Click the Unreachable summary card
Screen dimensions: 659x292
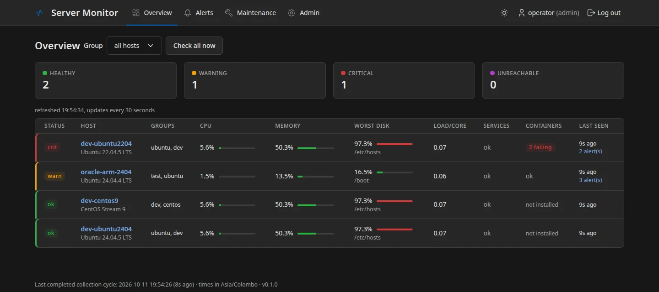(x=553, y=80)
